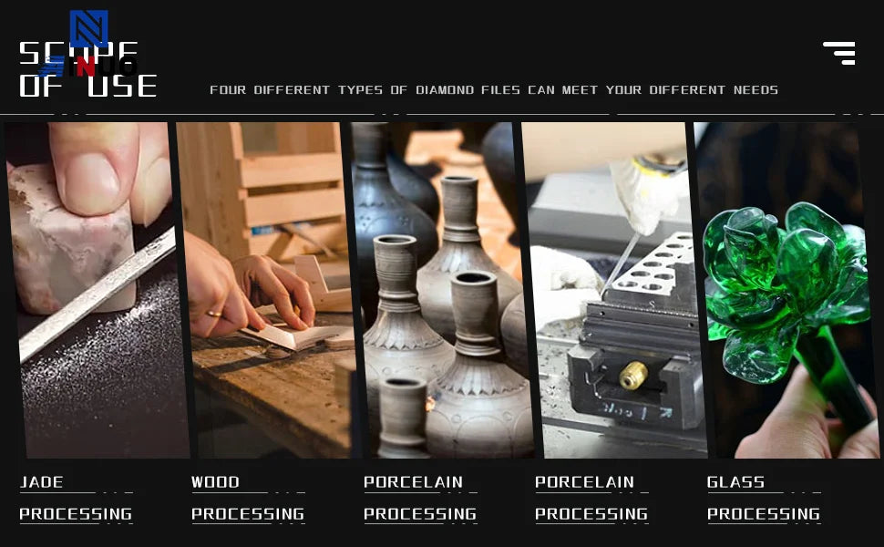This screenshot has width=884, height=547.
Task: Open the woodworking hands photo
Action: (268, 290)
